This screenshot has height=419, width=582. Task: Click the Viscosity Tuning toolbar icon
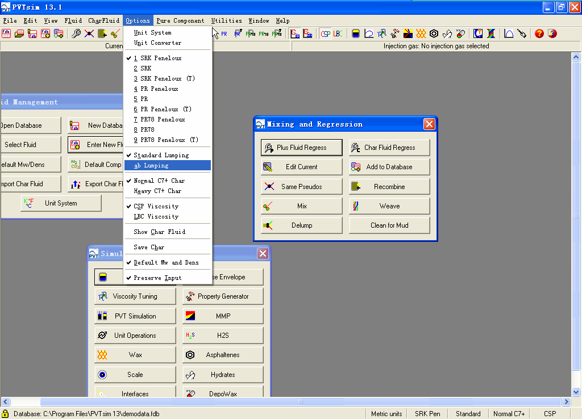point(381,33)
